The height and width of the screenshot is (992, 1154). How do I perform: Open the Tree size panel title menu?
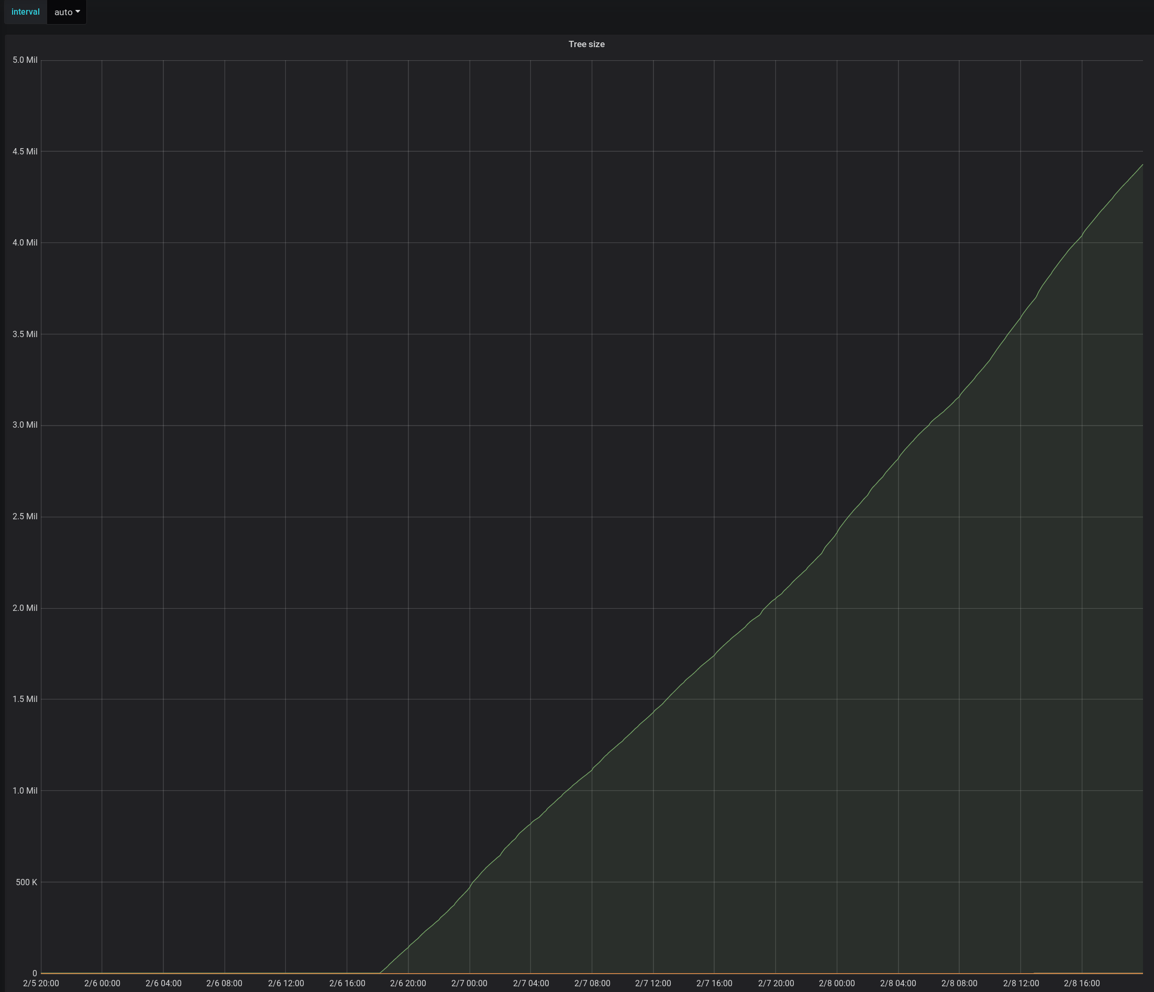(586, 44)
